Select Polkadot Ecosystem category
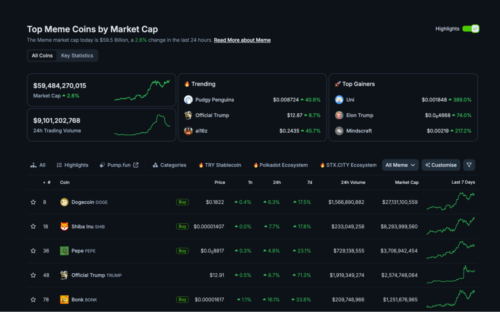Viewport: 500px width, 312px height. (x=281, y=165)
